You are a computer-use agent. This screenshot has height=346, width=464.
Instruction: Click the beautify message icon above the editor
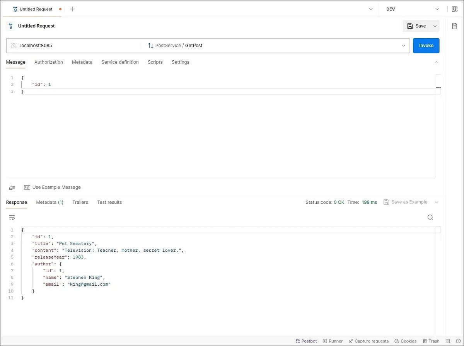pos(12,187)
